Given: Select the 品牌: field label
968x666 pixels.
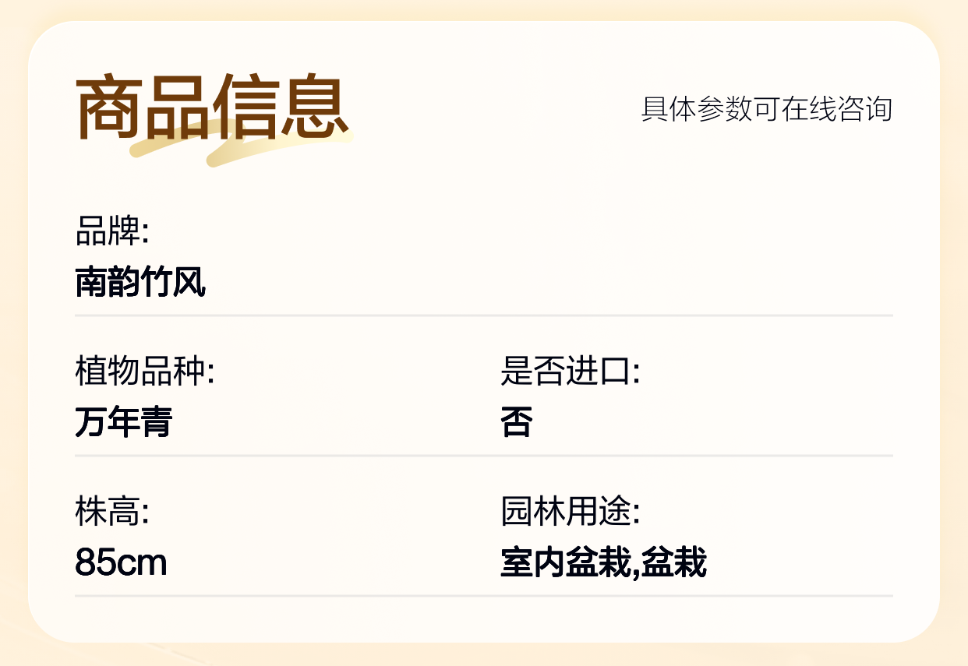Looking at the screenshot, I should coord(111,231).
